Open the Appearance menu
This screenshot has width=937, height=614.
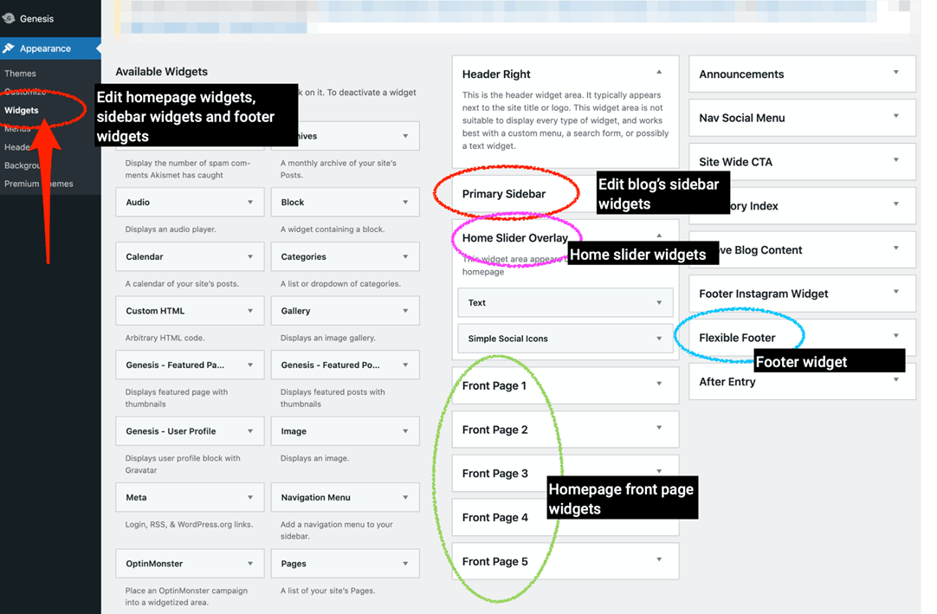tap(50, 48)
